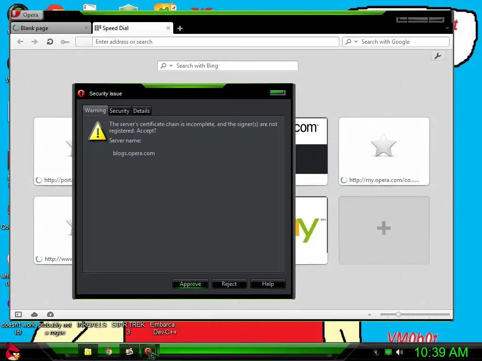Screen dimensions: 482x361
Task: Focus the Enter address or search field
Action: click(x=215, y=42)
